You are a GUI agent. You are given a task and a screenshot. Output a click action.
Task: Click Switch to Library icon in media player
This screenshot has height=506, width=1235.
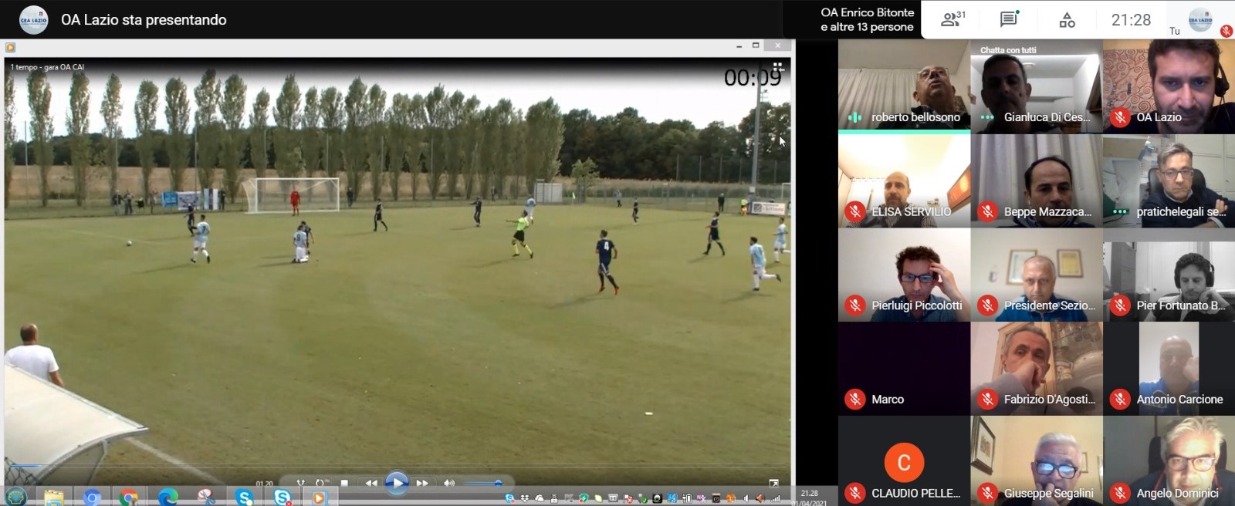[x=778, y=67]
